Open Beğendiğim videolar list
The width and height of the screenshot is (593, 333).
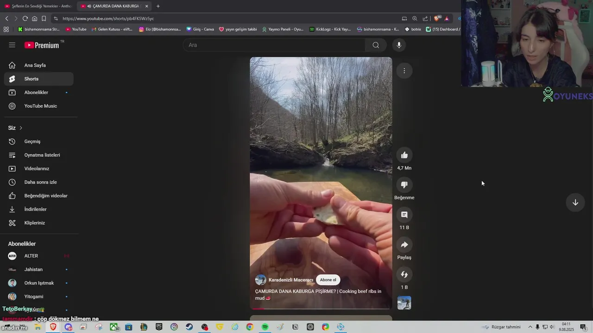(38, 196)
